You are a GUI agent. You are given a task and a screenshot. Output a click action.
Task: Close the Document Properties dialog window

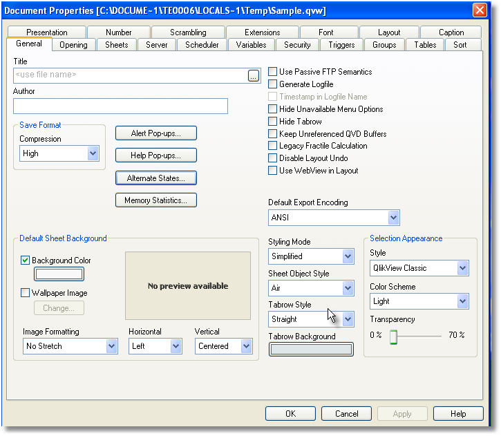[x=479, y=10]
